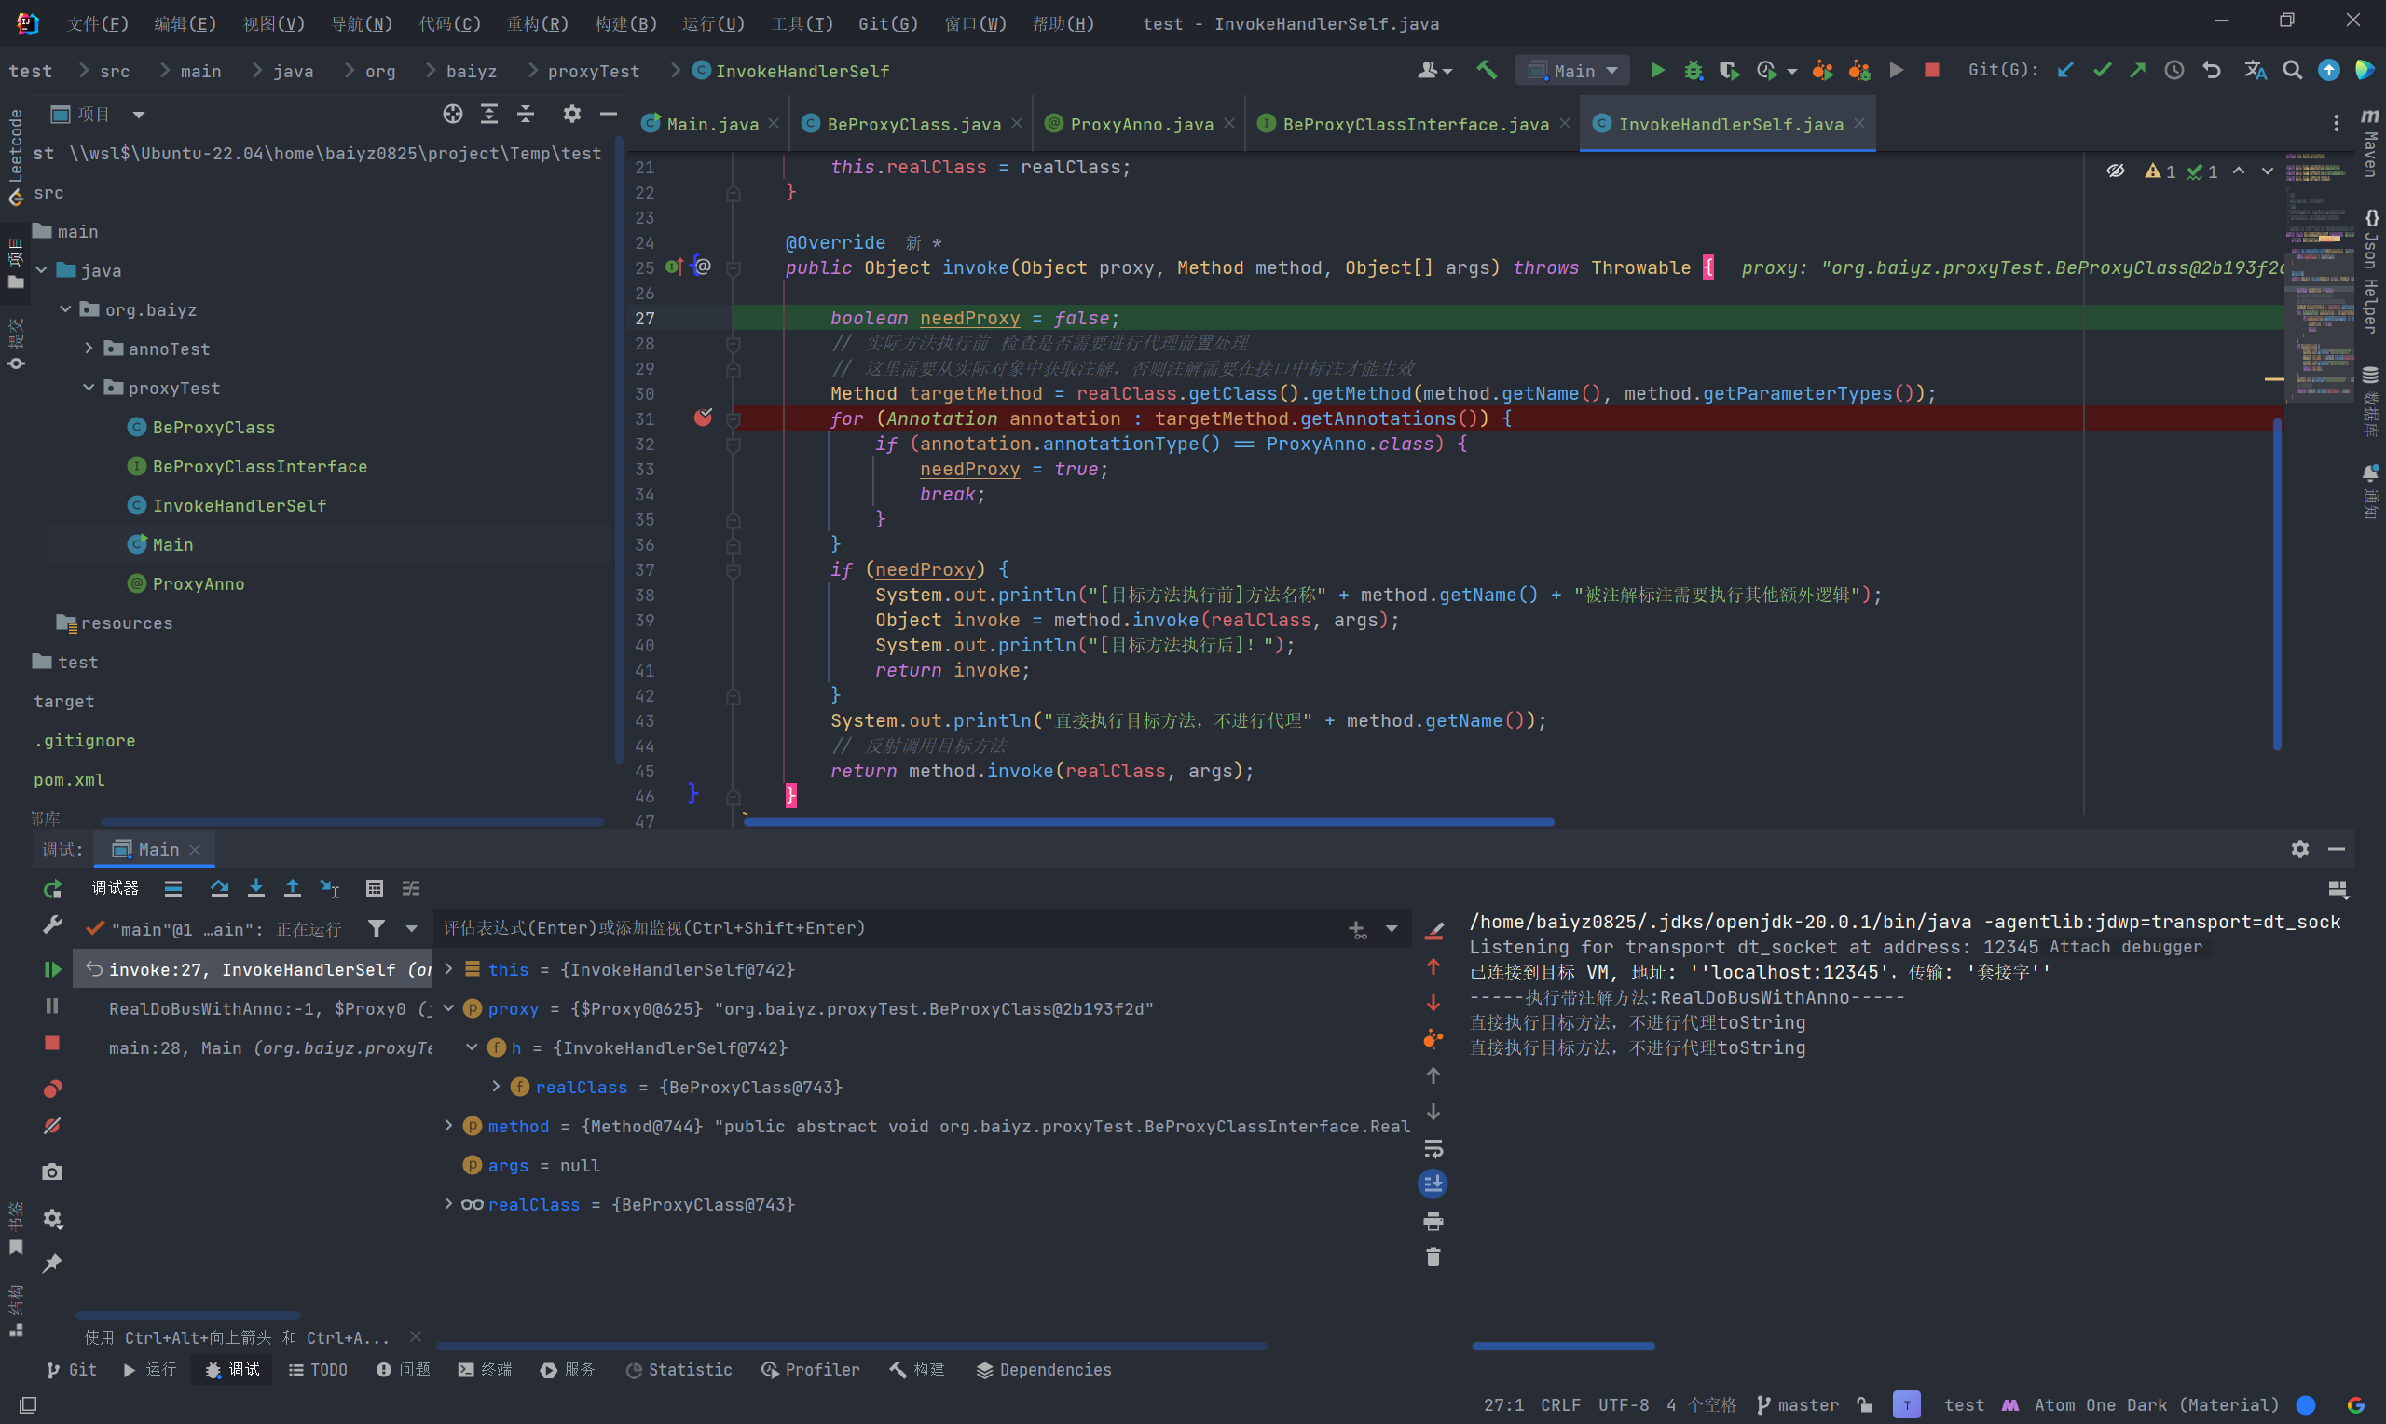Click the print console icon

pos(1433,1222)
